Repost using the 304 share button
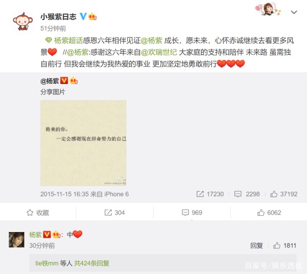Image resolution: width=307 pixels, height=274 pixels. [x=115, y=213]
